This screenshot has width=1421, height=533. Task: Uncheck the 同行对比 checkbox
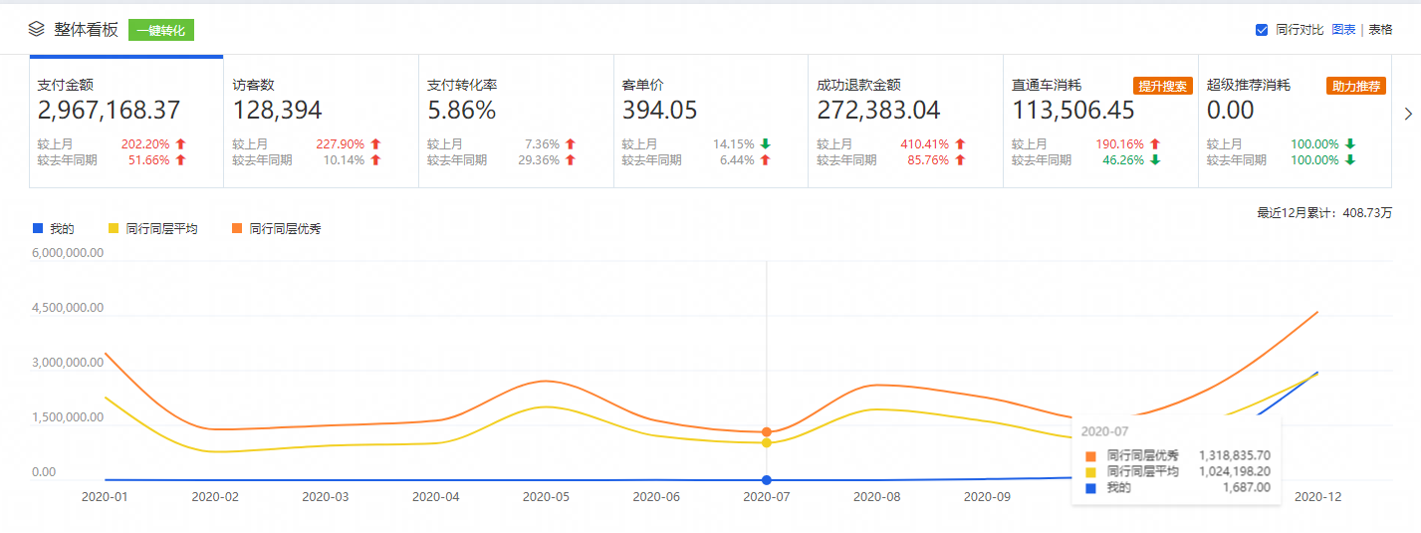(1262, 30)
